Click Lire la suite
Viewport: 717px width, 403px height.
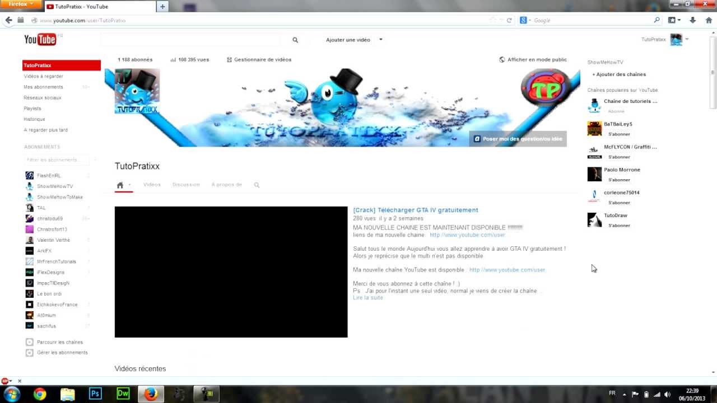[368, 298]
